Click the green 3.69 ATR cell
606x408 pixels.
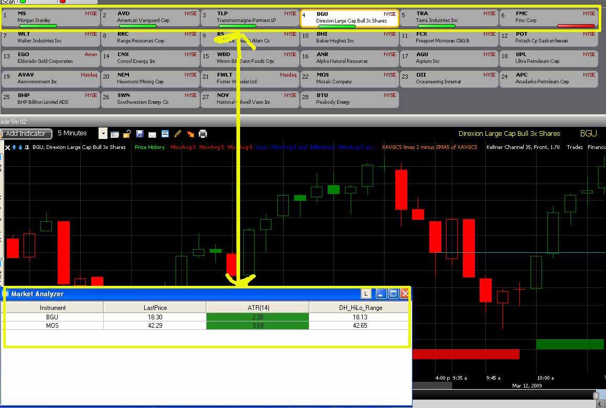(258, 326)
